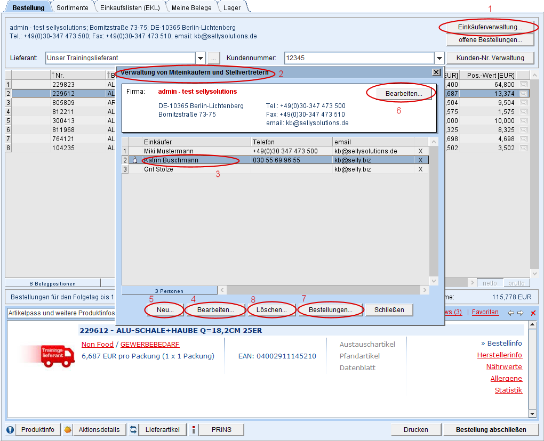Click the orange starburst icon beside Aktionsdetails
This screenshot has height=441, width=544.
[x=68, y=430]
